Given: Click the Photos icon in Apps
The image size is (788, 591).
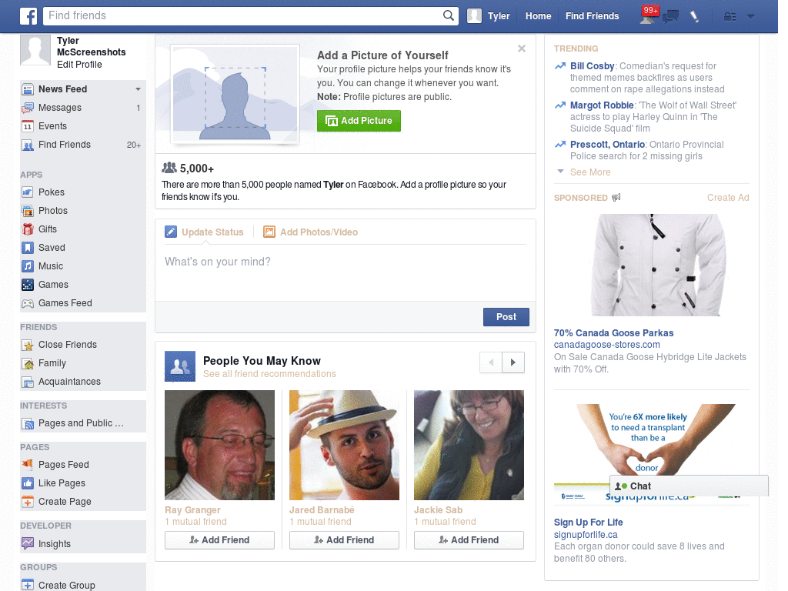Looking at the screenshot, I should point(28,211).
